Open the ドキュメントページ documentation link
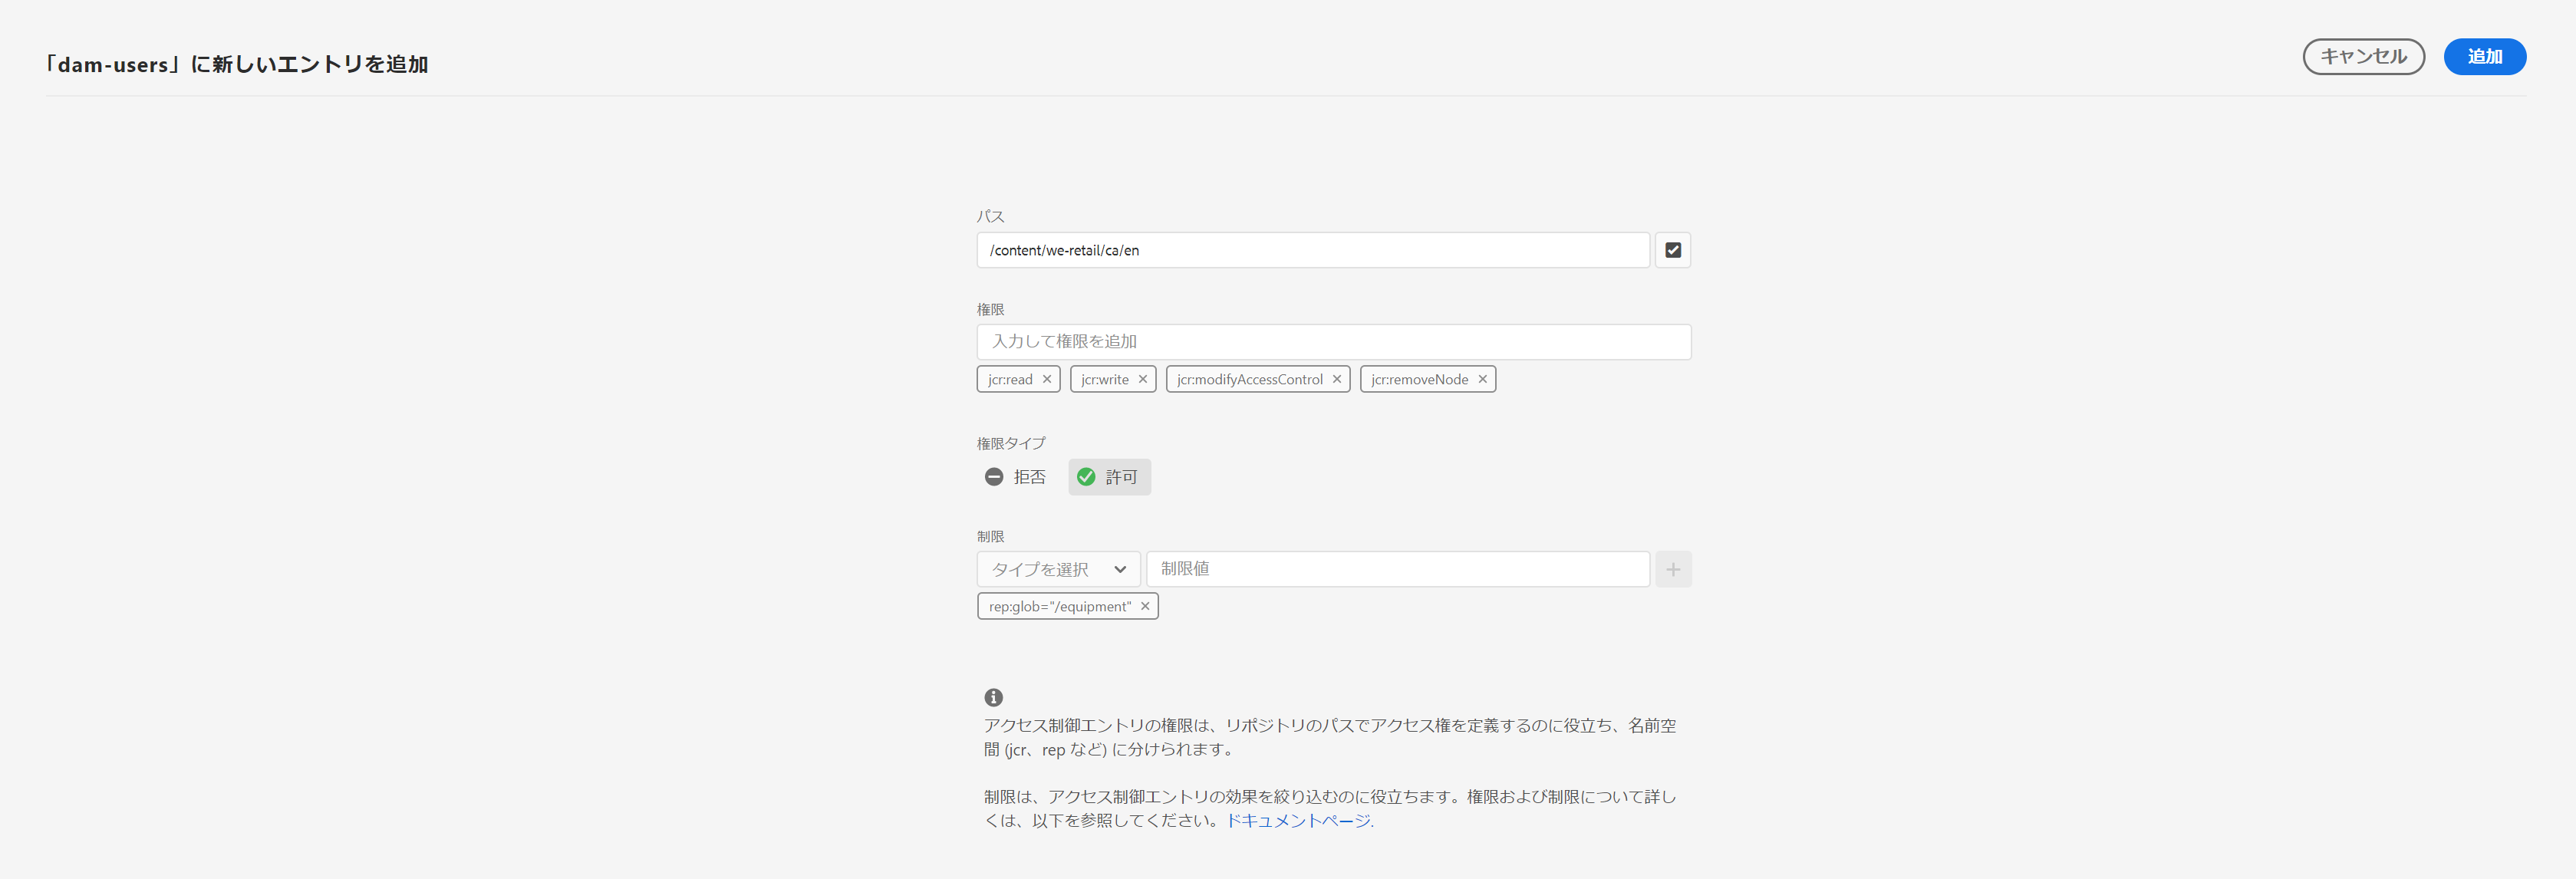The width and height of the screenshot is (2576, 879). pos(1299,821)
